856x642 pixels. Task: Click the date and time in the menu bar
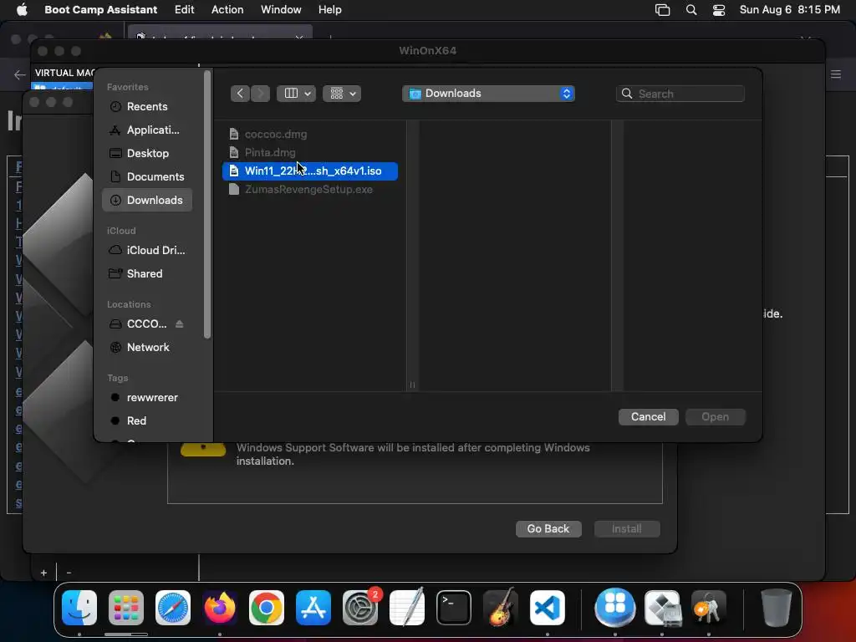tap(789, 9)
